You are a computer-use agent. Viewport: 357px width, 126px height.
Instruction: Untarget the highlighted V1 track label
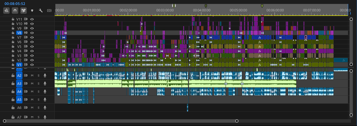point(19,64)
